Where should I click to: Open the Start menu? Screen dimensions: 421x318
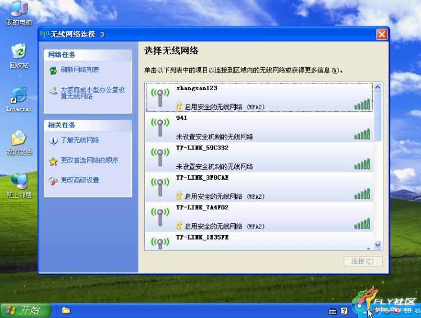point(26,311)
